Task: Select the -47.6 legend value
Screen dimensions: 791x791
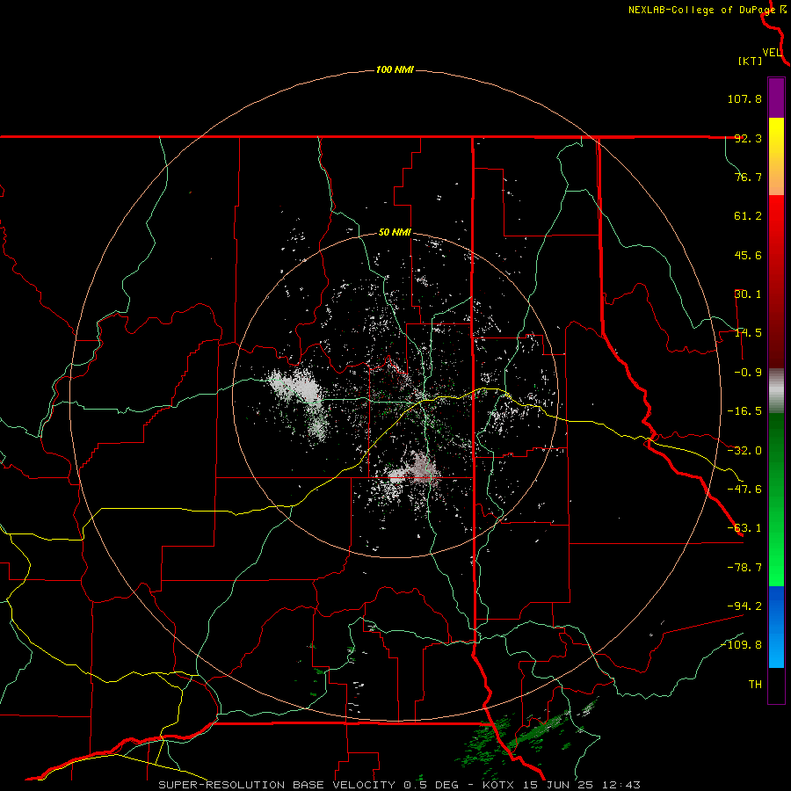Action: click(744, 490)
